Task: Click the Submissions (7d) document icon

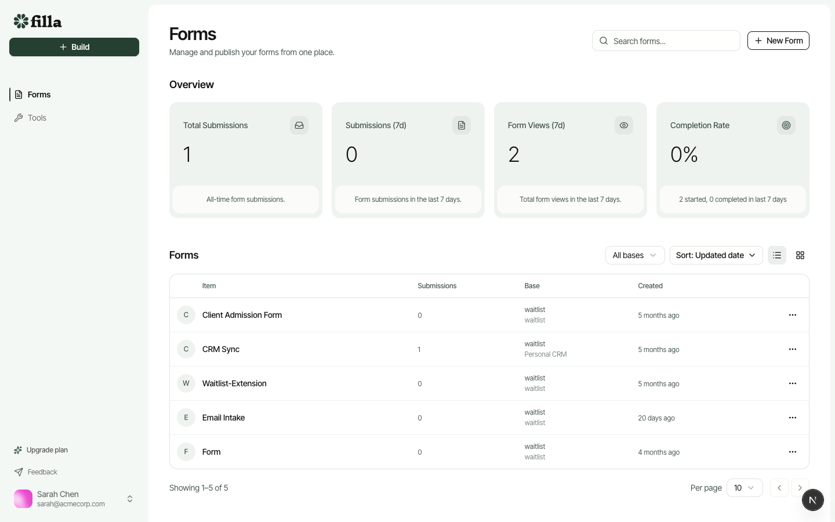Action: point(462,125)
